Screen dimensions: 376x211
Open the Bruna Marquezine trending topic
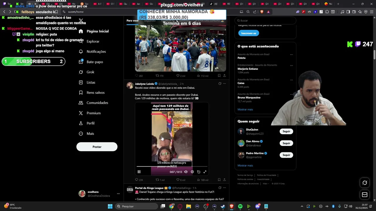249,98
